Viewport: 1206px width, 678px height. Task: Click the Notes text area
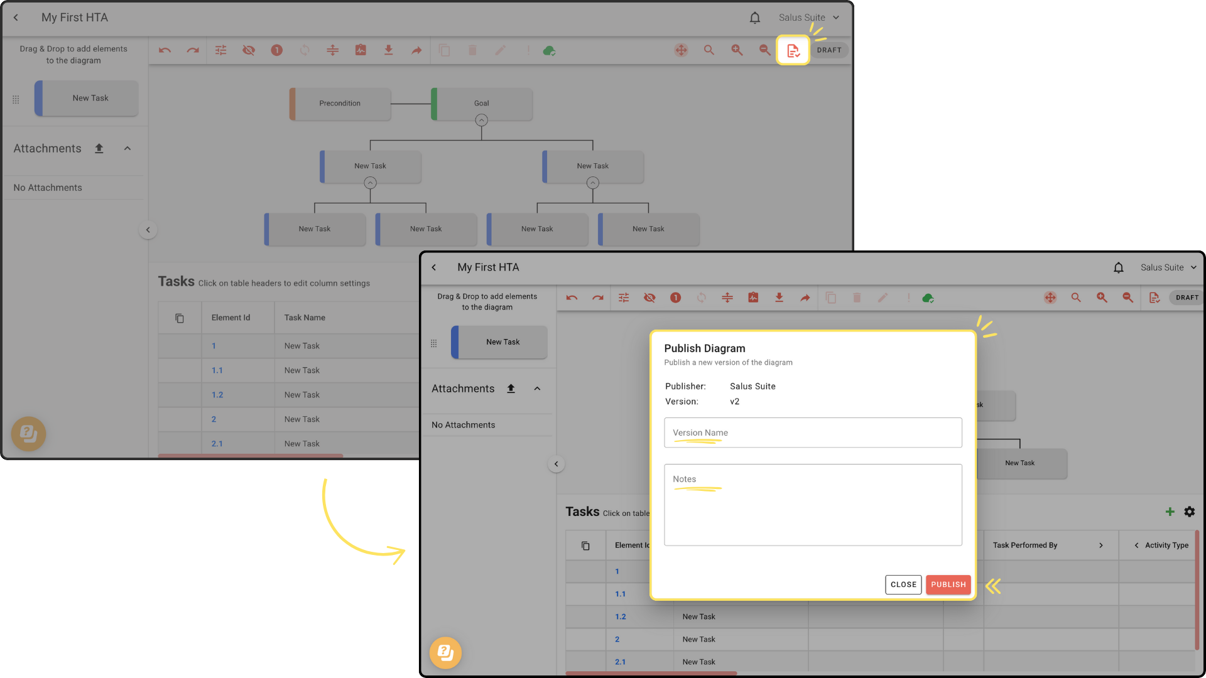(x=813, y=505)
